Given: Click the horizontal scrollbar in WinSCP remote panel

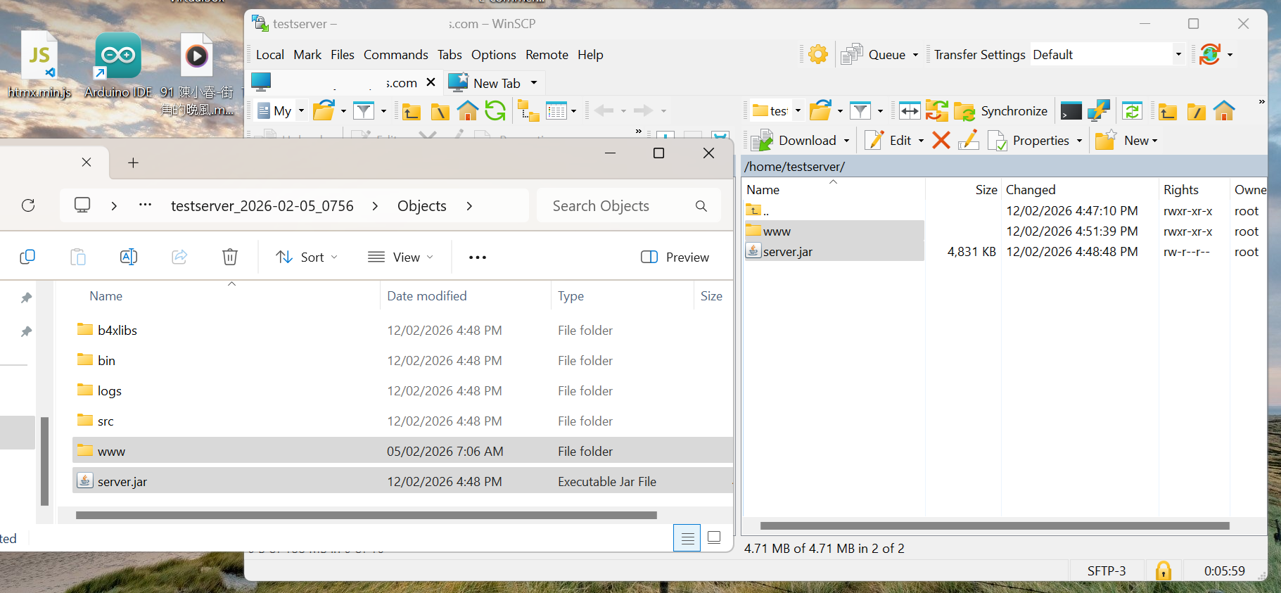Looking at the screenshot, I should [995, 525].
